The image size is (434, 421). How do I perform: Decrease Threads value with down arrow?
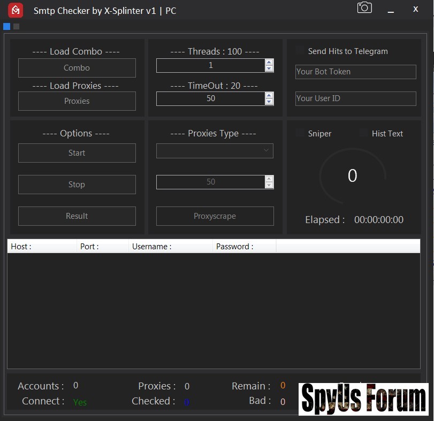click(x=269, y=68)
